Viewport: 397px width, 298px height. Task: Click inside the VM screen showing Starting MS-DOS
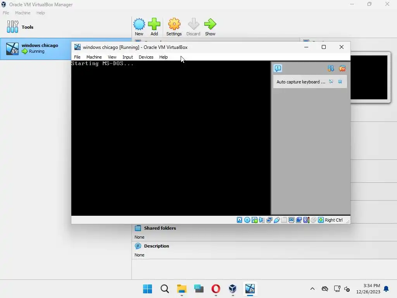coord(171,138)
